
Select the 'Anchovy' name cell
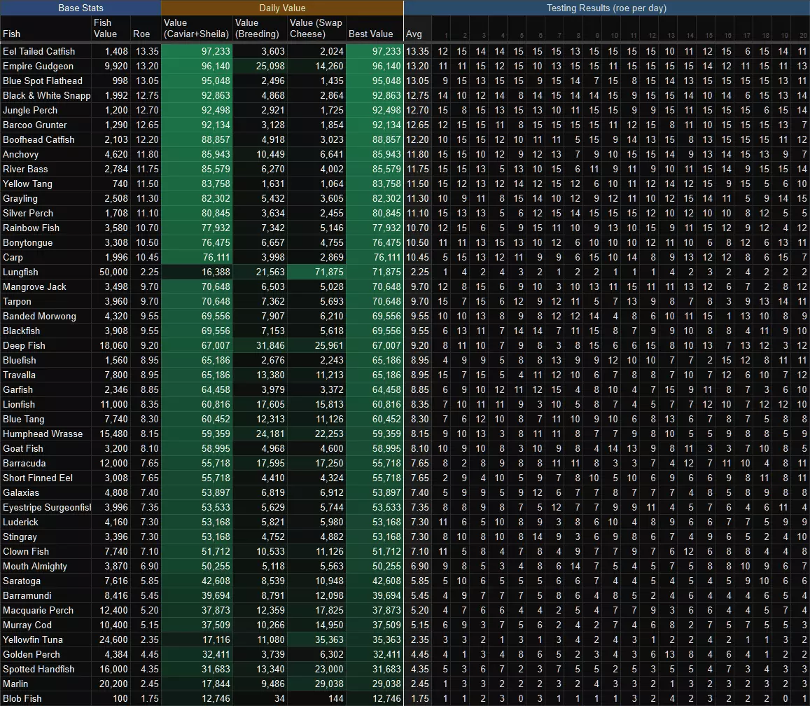46,155
